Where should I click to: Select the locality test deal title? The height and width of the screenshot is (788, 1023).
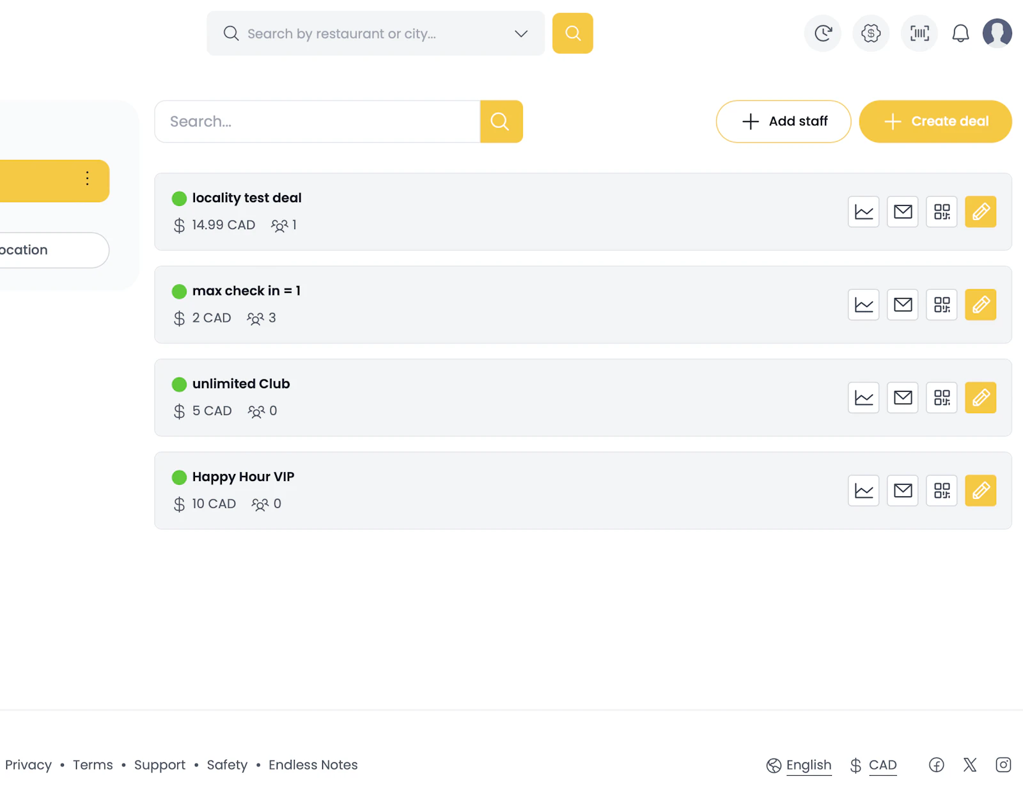(247, 198)
